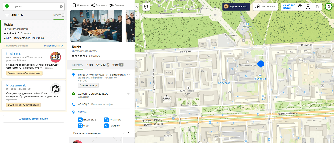Click the blue location pin on the map

[x=261, y=64]
